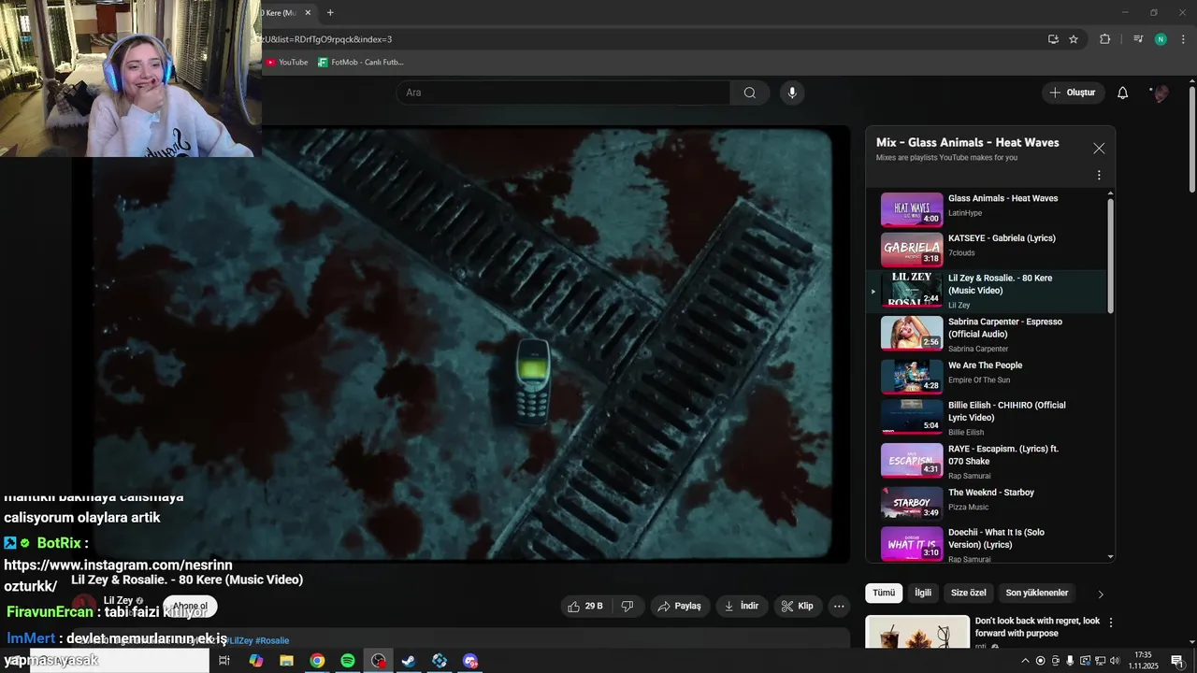The height and width of the screenshot is (673, 1197).
Task: Show hidden system tray icons
Action: pyautogui.click(x=1025, y=661)
